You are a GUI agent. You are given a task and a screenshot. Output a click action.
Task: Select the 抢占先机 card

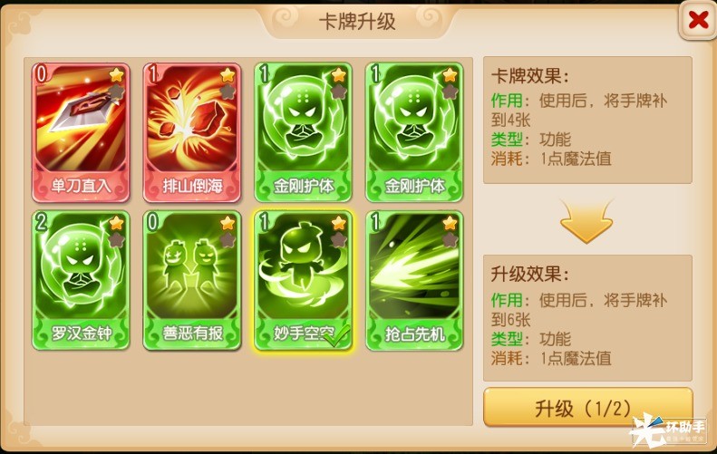(x=414, y=280)
